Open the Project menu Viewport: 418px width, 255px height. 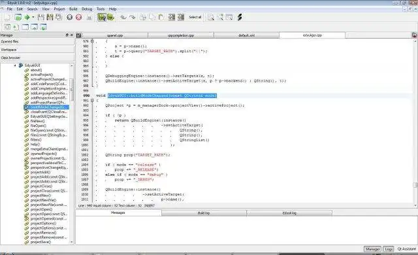click(x=59, y=8)
